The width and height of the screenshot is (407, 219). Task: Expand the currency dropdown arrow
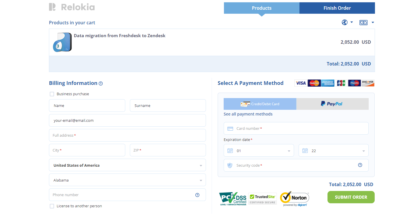(x=373, y=22)
